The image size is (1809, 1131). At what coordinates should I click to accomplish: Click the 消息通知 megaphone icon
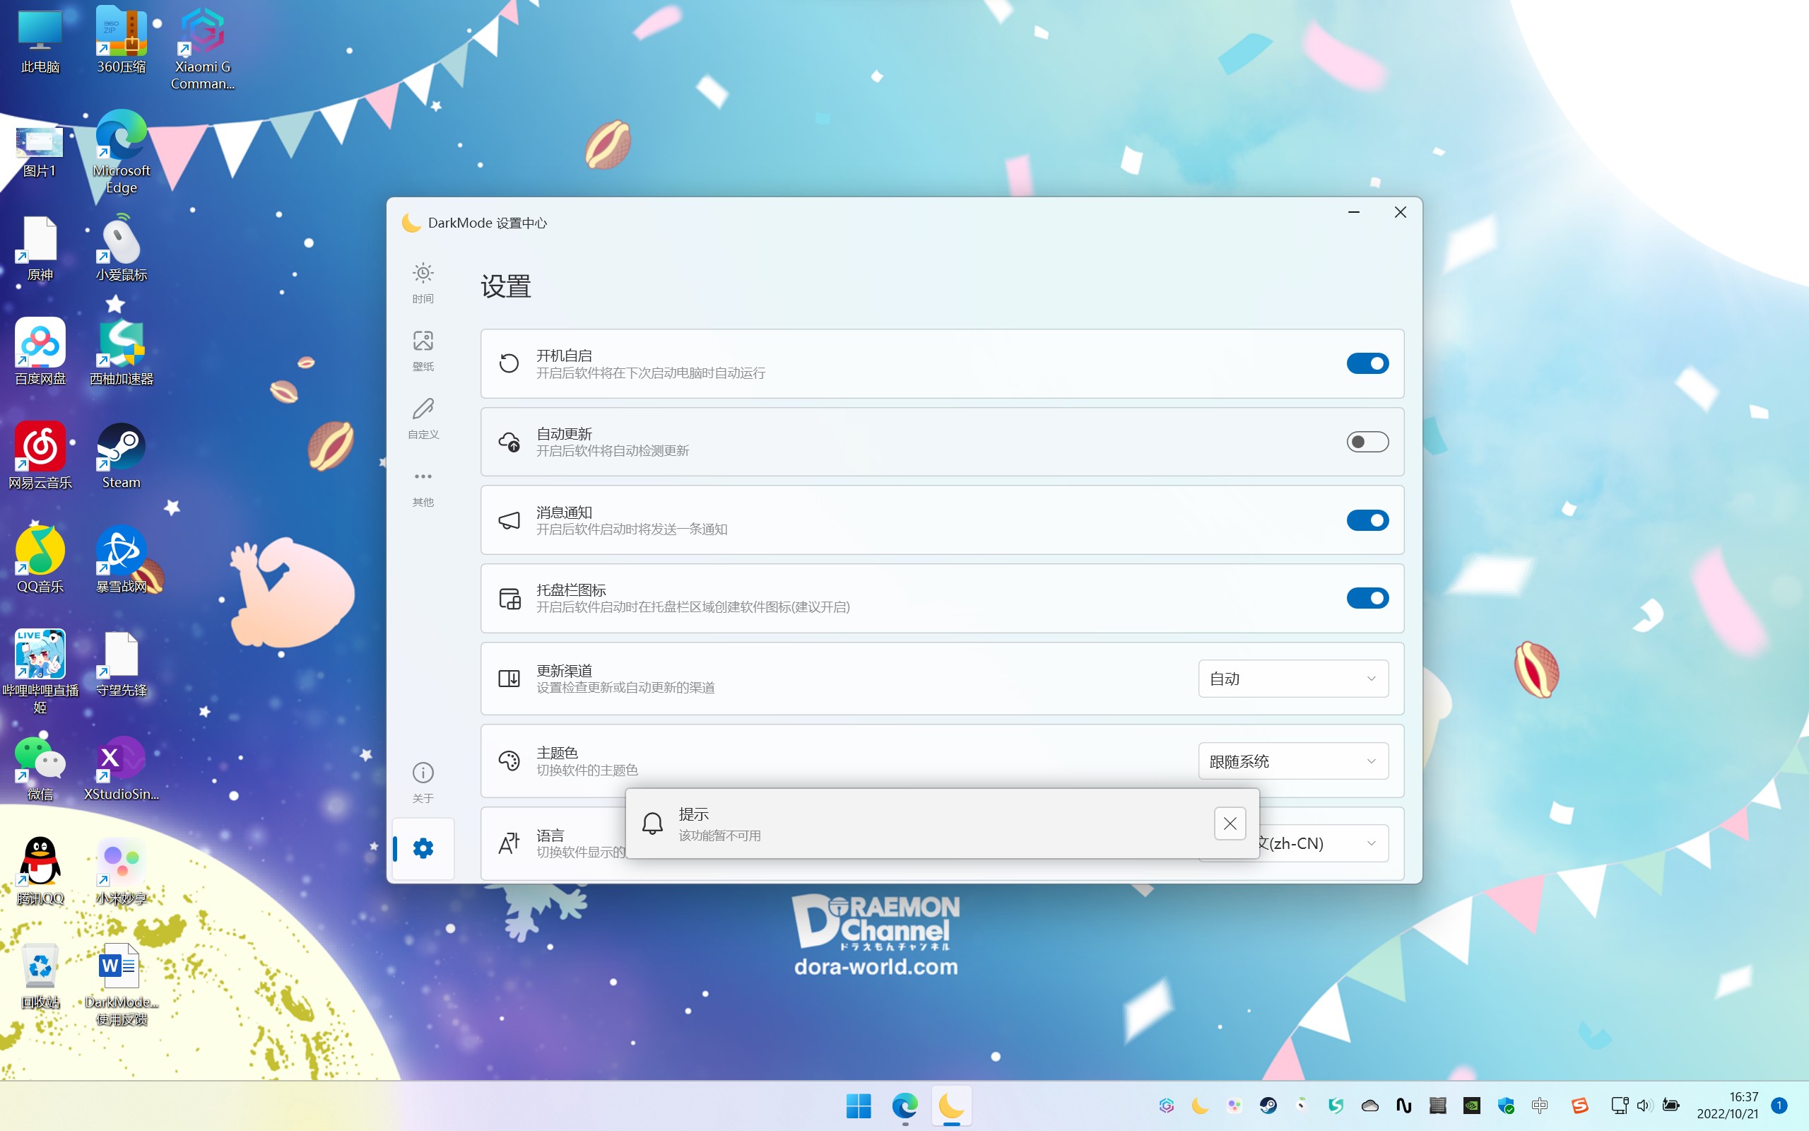click(509, 520)
